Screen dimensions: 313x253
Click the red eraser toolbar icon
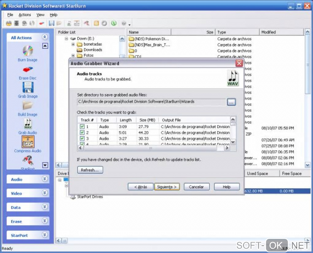pyautogui.click(x=42, y=24)
